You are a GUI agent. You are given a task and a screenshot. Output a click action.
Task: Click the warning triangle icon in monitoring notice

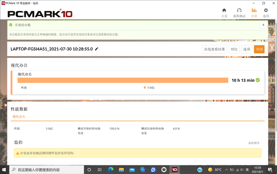point(17,153)
